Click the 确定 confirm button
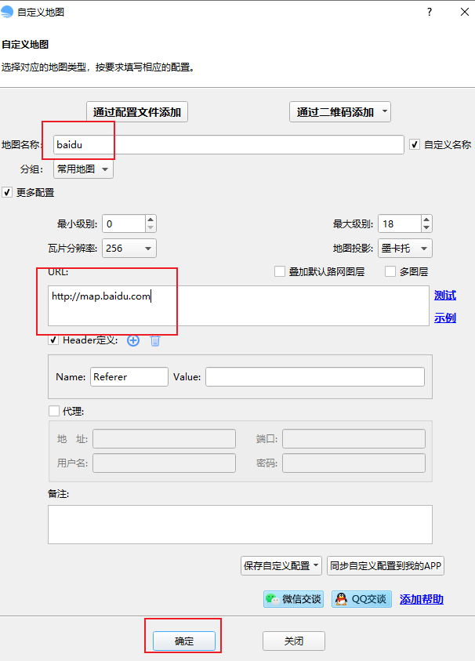 pyautogui.click(x=184, y=641)
